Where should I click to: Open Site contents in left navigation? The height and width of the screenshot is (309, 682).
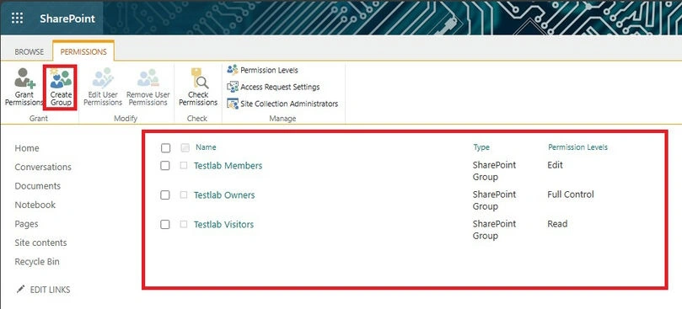click(x=40, y=242)
